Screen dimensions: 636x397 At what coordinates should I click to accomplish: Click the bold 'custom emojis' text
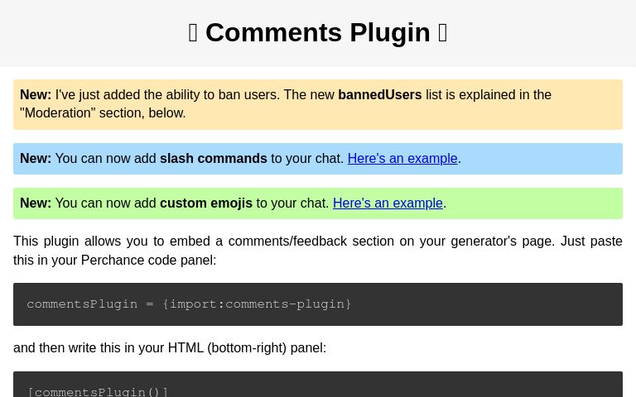[x=205, y=203]
